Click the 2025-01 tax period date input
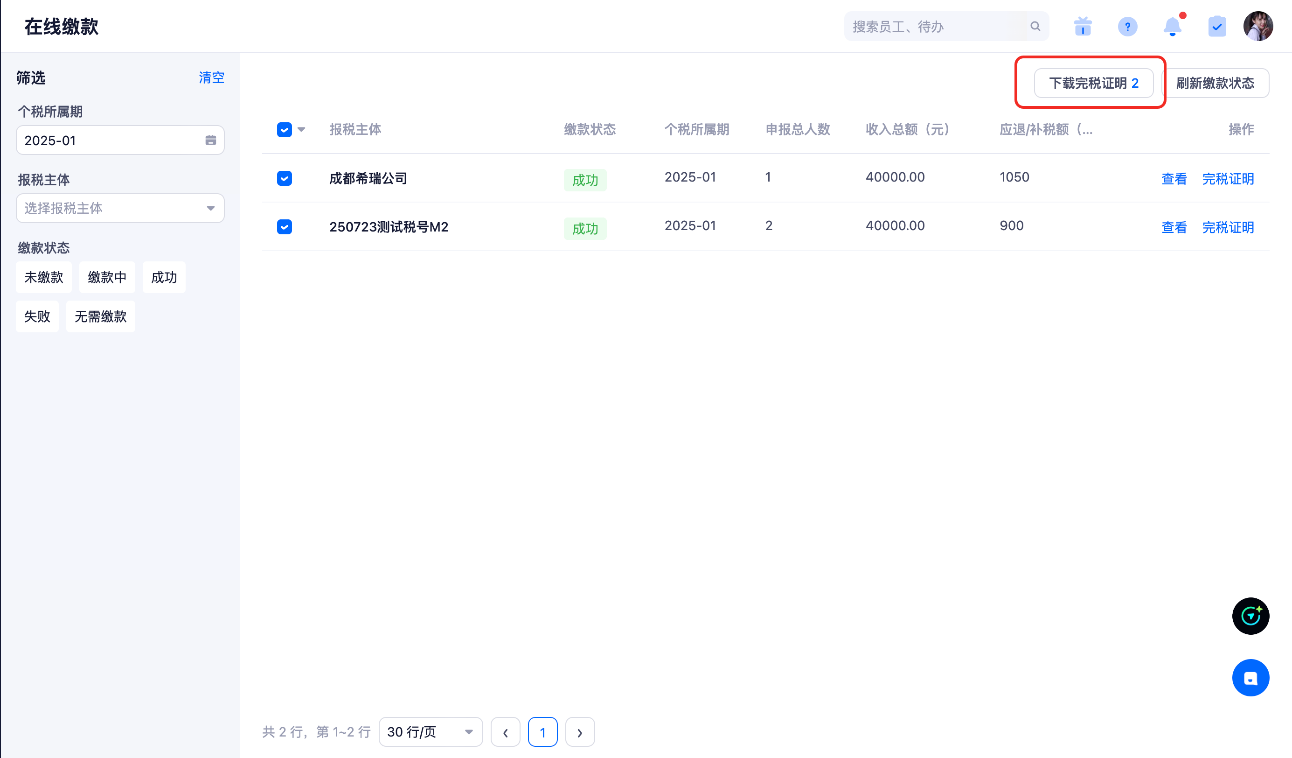The width and height of the screenshot is (1292, 758). 120,140
